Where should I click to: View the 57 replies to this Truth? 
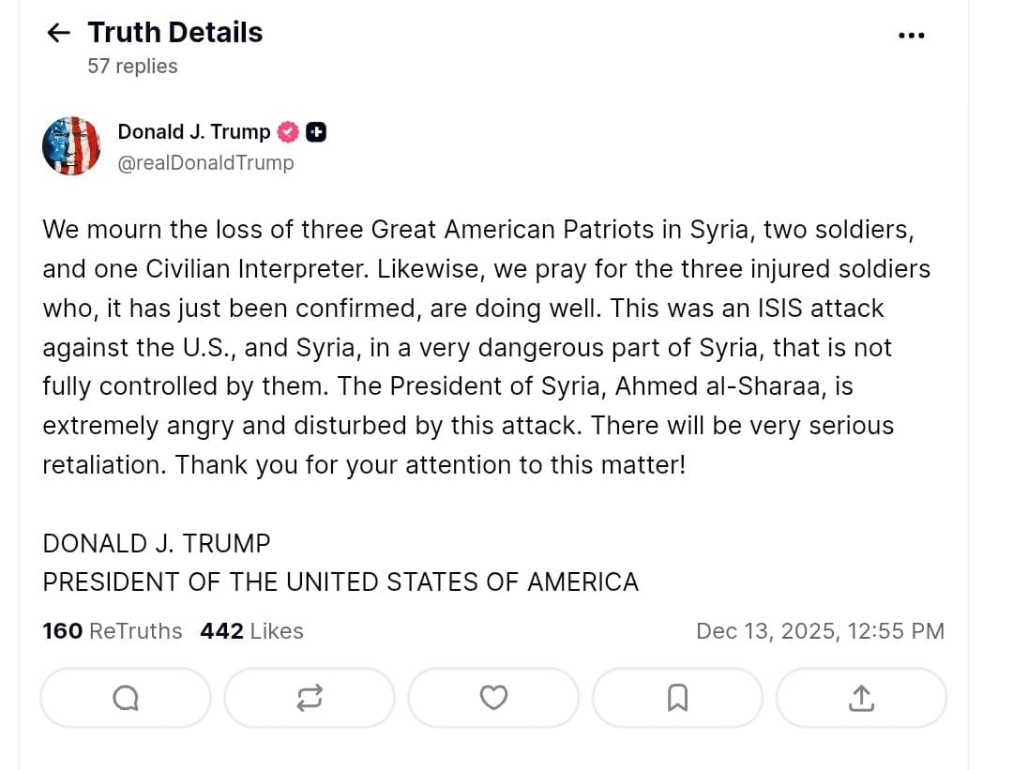[x=131, y=66]
